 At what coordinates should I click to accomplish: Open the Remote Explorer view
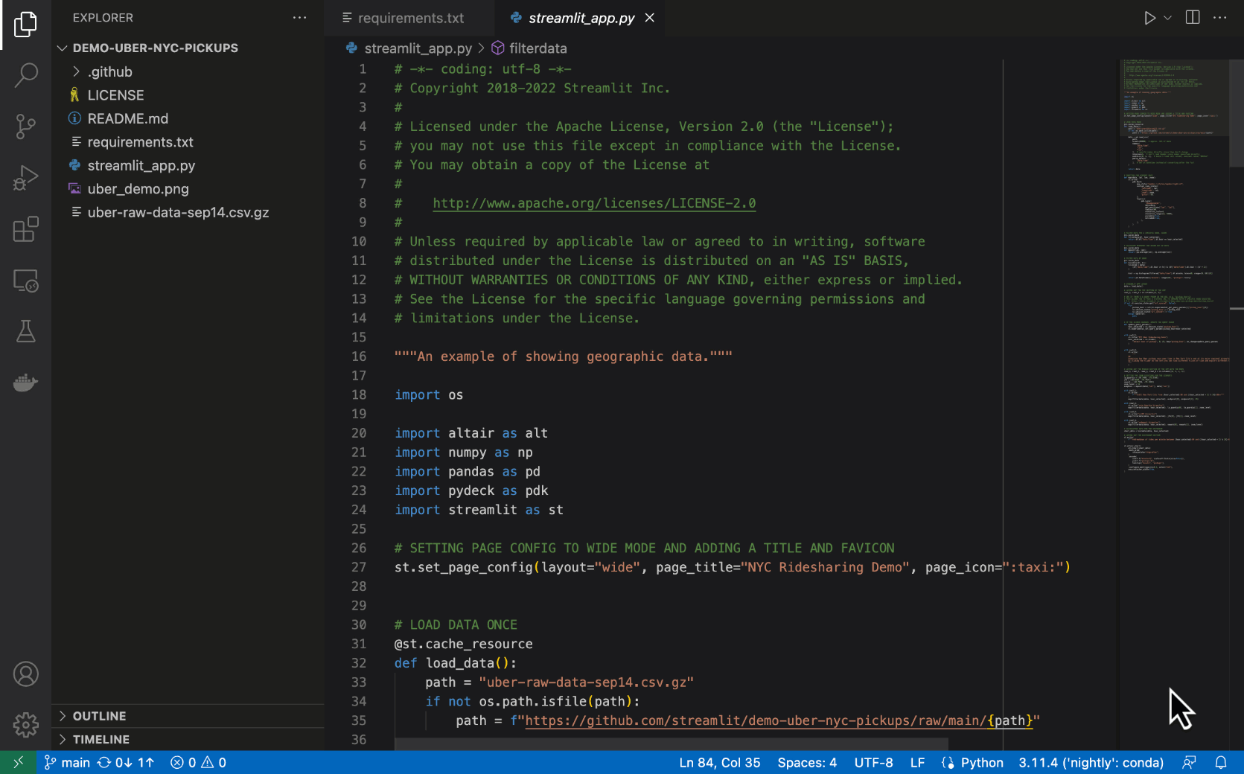25,281
